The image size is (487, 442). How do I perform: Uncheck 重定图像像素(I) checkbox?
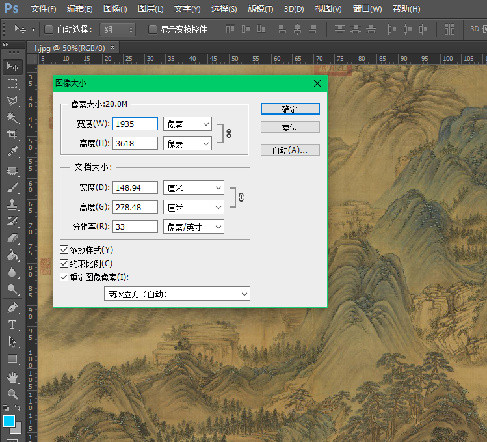(64, 277)
